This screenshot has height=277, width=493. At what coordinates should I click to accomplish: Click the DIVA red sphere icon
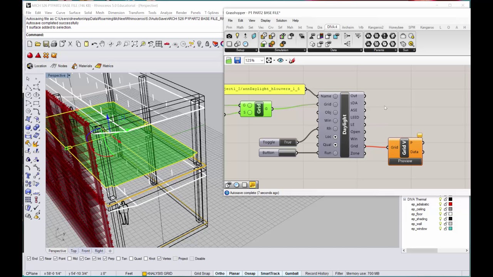tap(30, 55)
